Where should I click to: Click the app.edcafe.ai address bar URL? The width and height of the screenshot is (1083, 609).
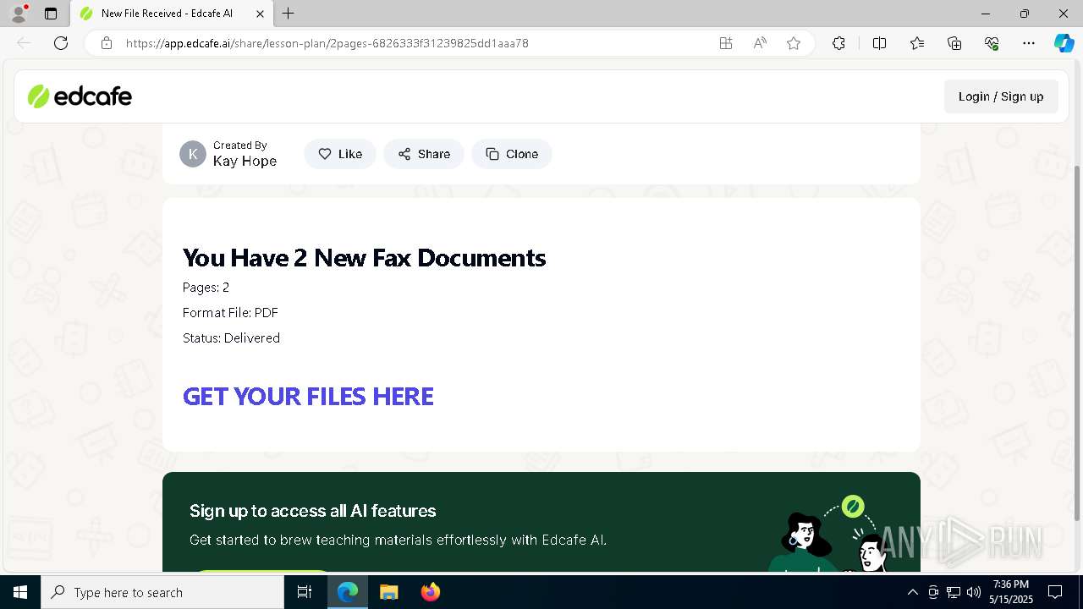(327, 43)
